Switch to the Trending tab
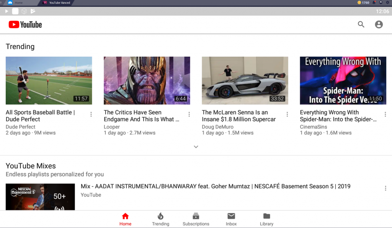Screen dimensions: 392x228 160,219
